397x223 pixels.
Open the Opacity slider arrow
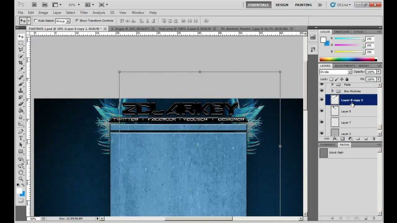tap(378, 72)
